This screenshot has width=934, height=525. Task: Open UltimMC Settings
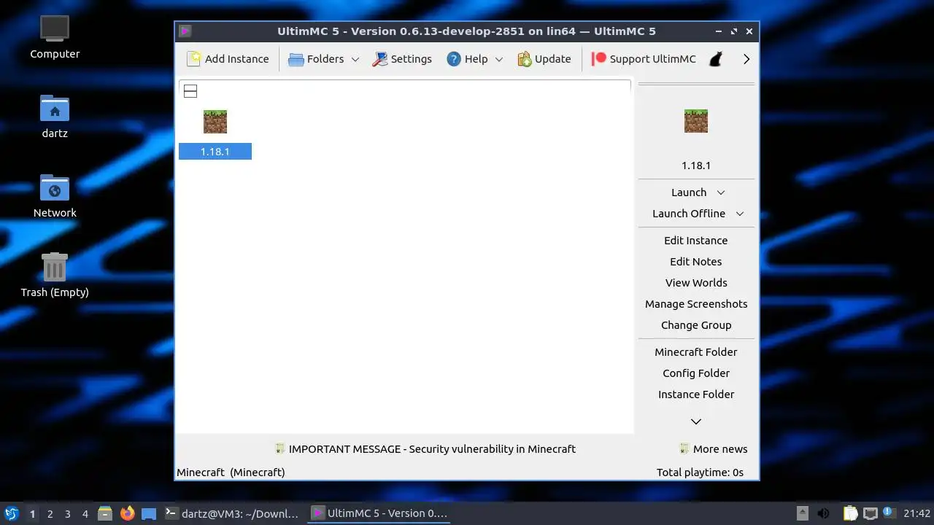pyautogui.click(x=402, y=59)
